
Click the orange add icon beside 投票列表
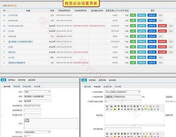coord(11,6)
